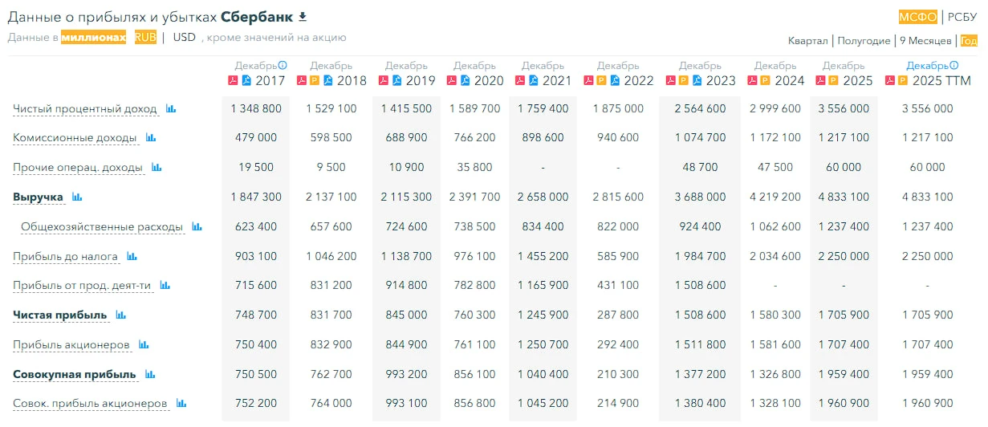Select shareholder profit value 1 511 800

(701, 345)
